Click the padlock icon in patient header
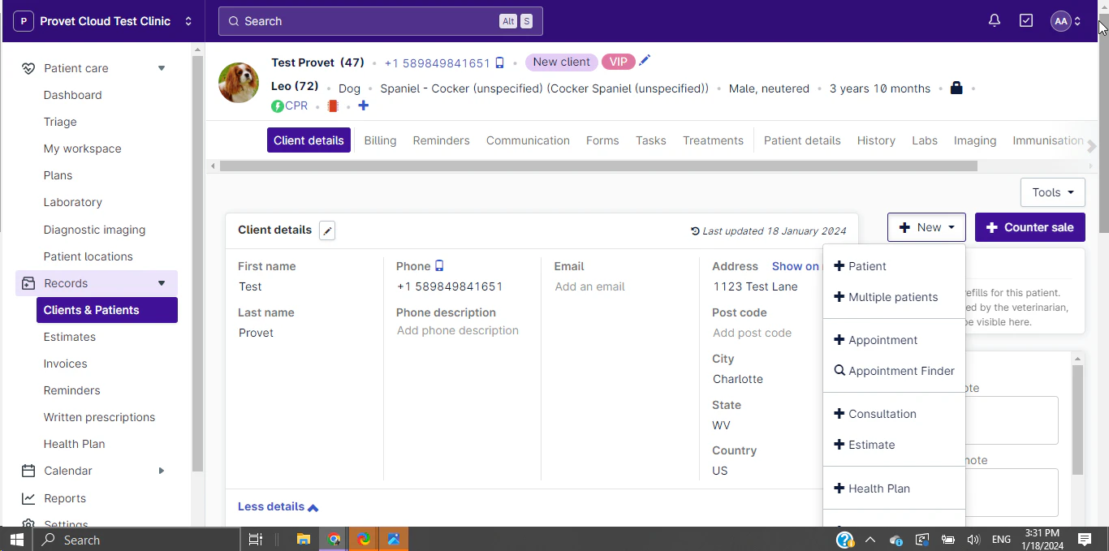1109x551 pixels. point(956,88)
